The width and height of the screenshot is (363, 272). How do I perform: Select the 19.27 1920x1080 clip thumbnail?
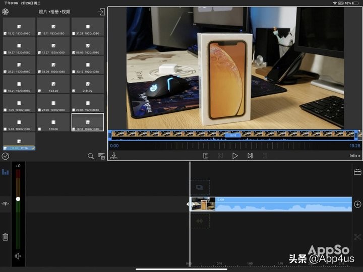coord(19,46)
